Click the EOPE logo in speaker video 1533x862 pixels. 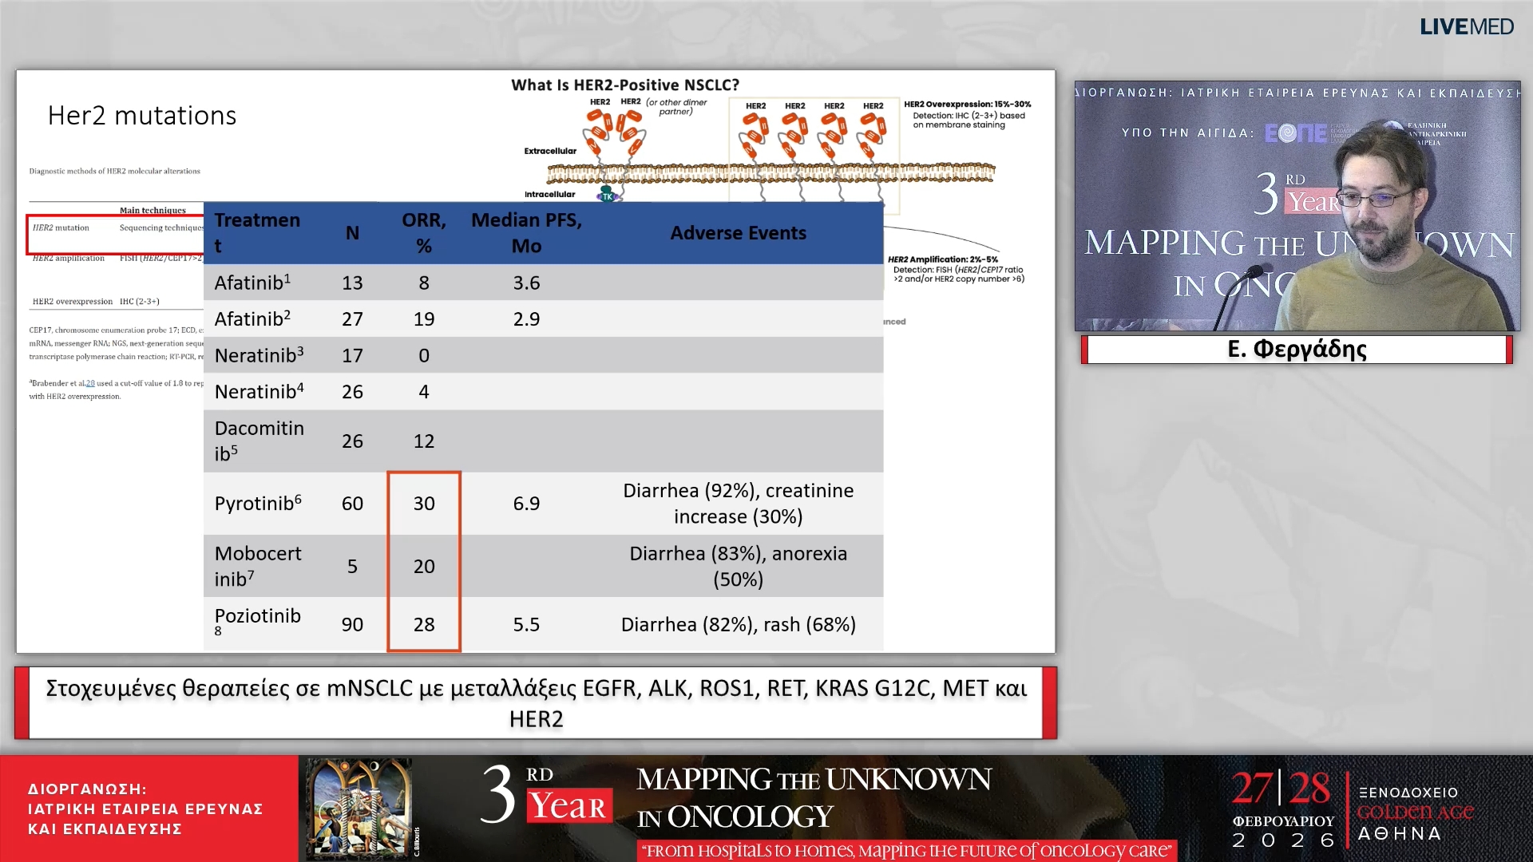pos(1294,133)
